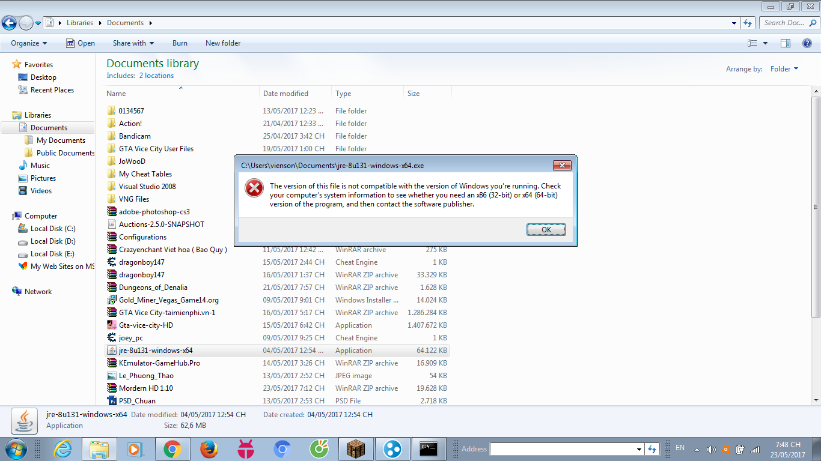This screenshot has width=821, height=461.
Task: Select the joey_pc Cheat Engine icon
Action: 111,338
